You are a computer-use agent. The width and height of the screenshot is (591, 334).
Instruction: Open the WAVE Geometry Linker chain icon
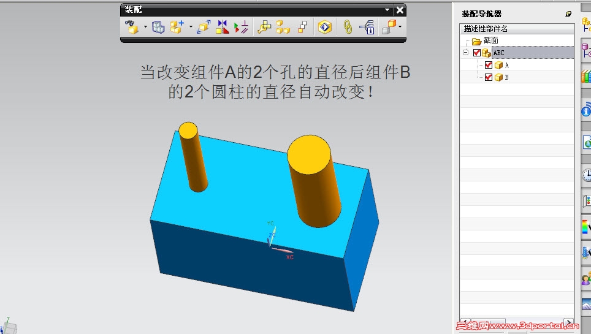pos(348,27)
